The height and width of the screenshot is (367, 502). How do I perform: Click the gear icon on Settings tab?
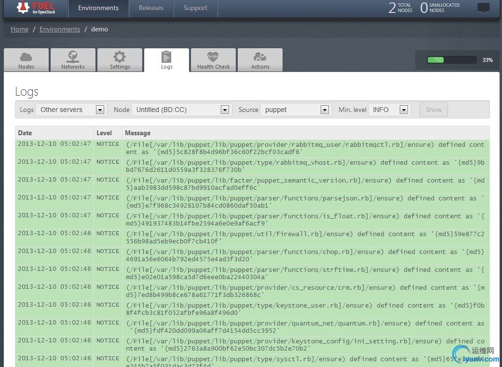[x=120, y=56]
